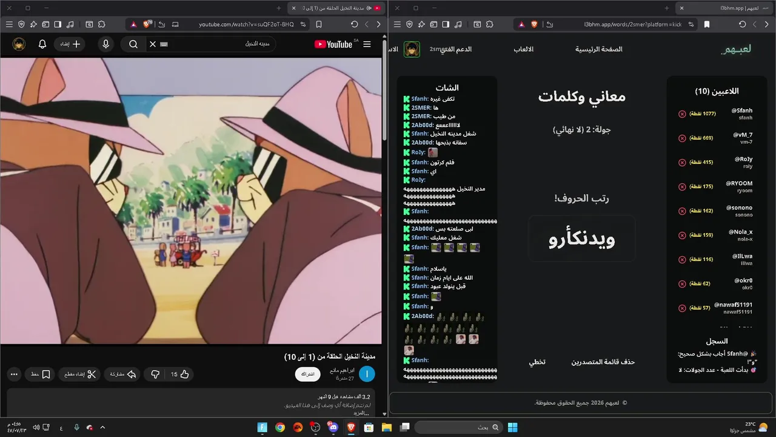Open more actions three-dot menu under video

click(15, 374)
